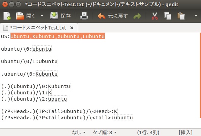Viewport: 201px width, 136px height.
Task: Select the コードスニペットTest.txt document tab
Action: click(x=39, y=28)
